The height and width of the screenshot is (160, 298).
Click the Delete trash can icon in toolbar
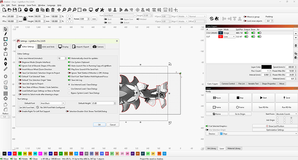point(53,10)
